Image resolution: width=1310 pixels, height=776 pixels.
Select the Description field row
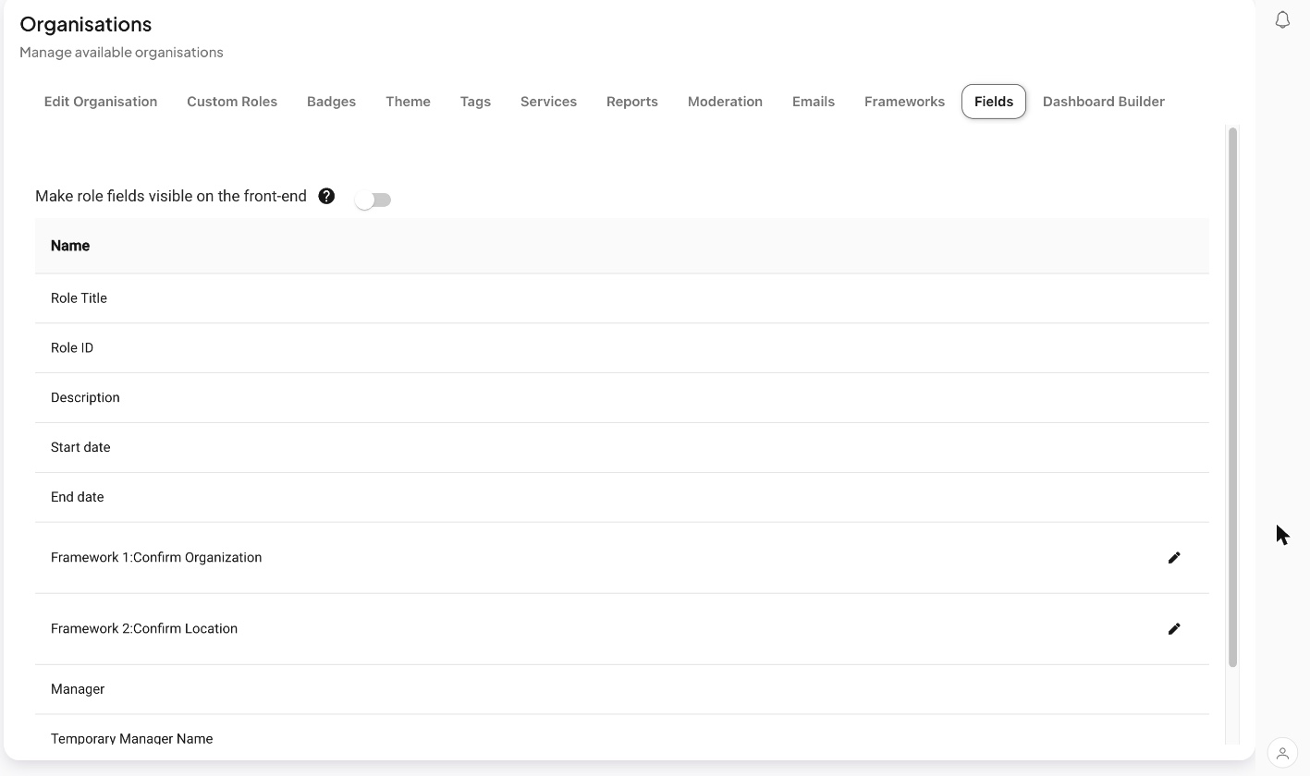pyautogui.click(x=621, y=398)
